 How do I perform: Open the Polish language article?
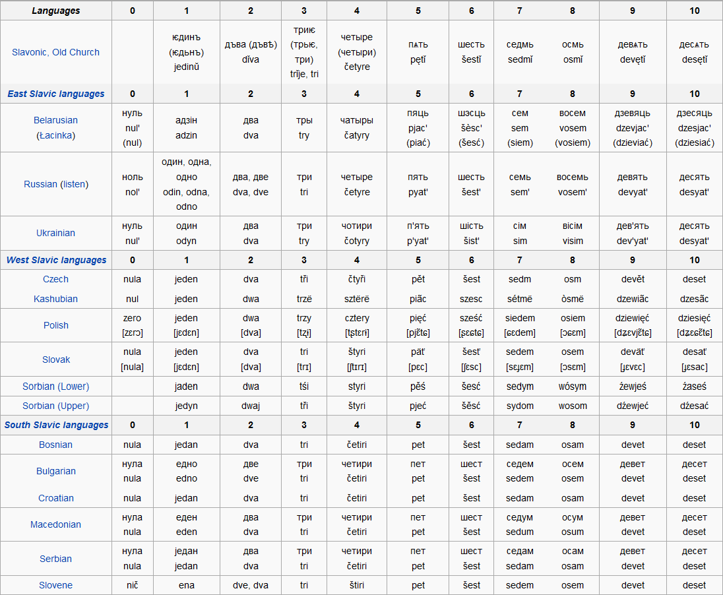point(55,325)
